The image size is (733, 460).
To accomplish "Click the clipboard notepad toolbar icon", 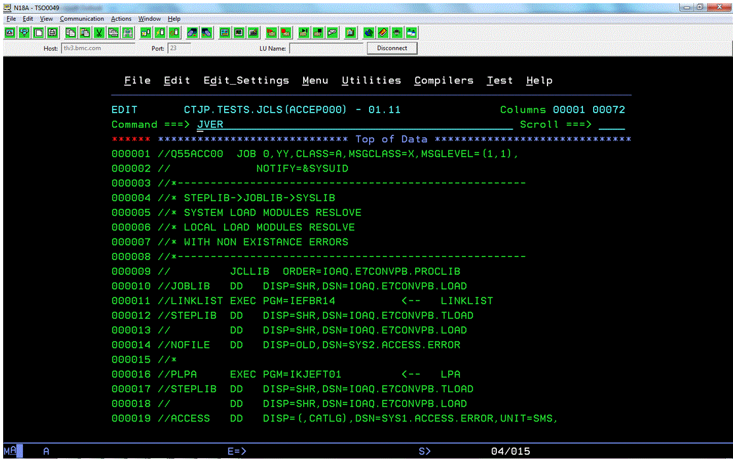I will (x=351, y=32).
